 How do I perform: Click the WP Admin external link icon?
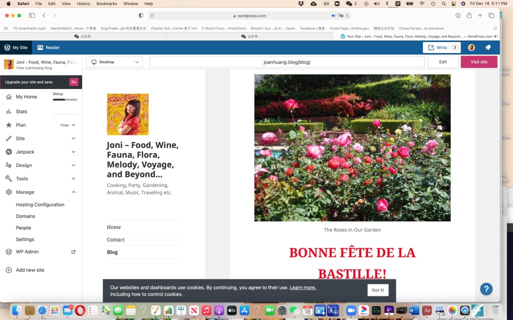pos(74,252)
